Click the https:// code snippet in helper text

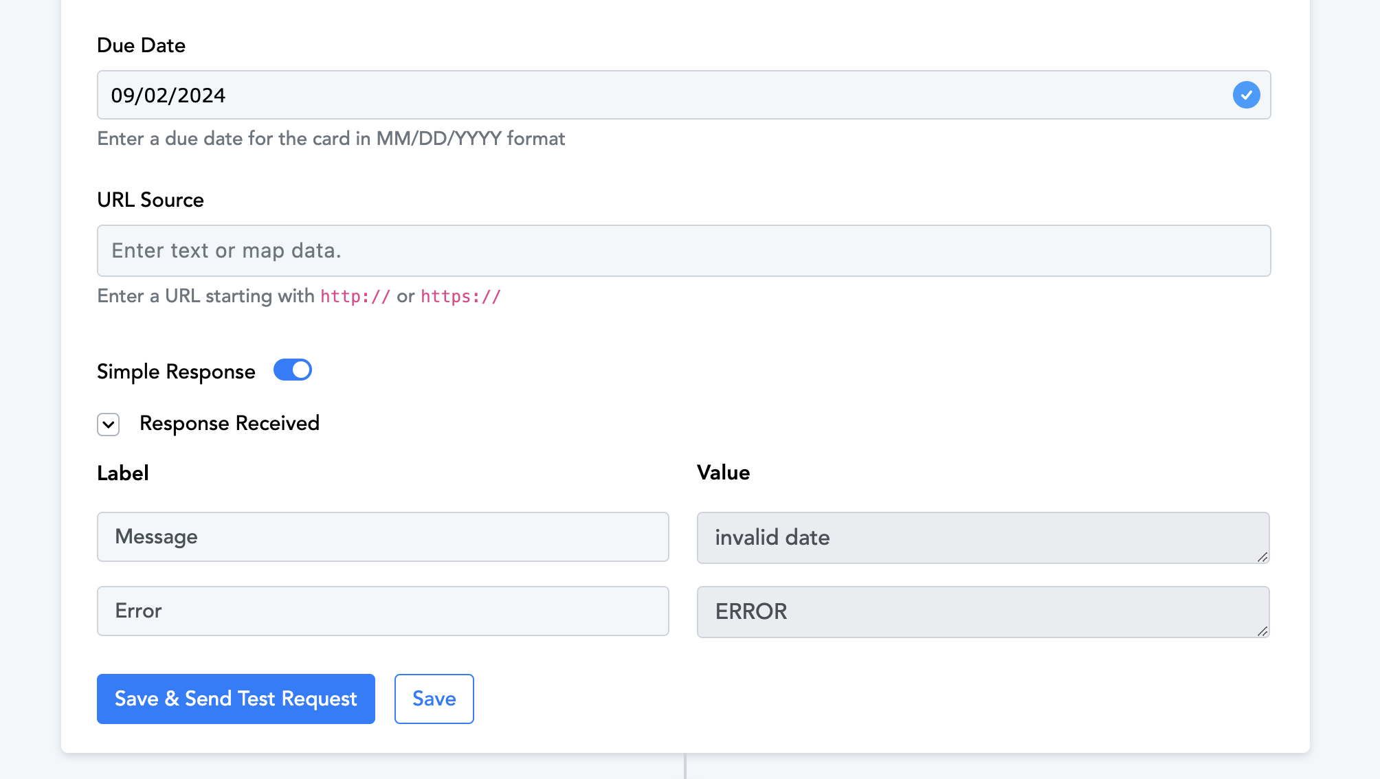tap(460, 296)
